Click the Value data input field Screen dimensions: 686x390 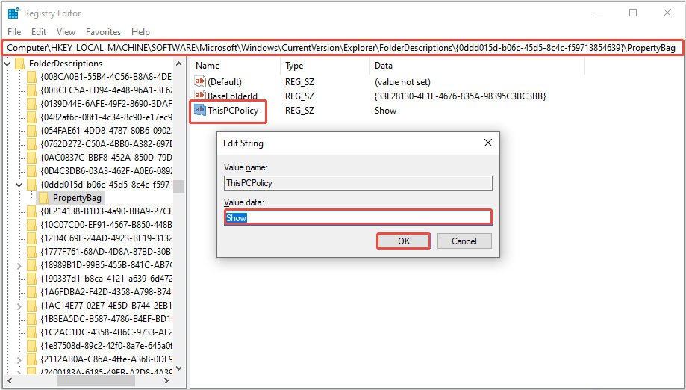tap(358, 217)
